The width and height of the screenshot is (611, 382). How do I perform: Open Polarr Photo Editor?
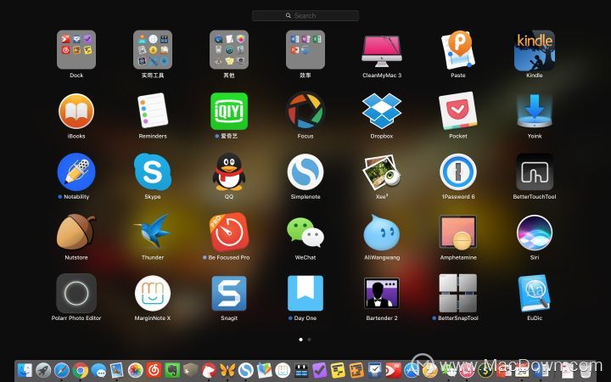point(76,293)
